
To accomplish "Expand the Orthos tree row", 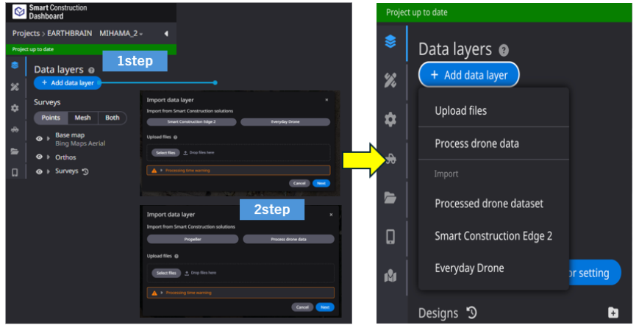I will coord(49,157).
